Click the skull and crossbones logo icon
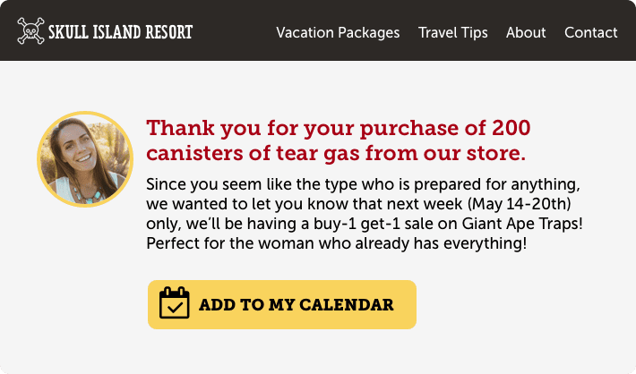 (30, 30)
